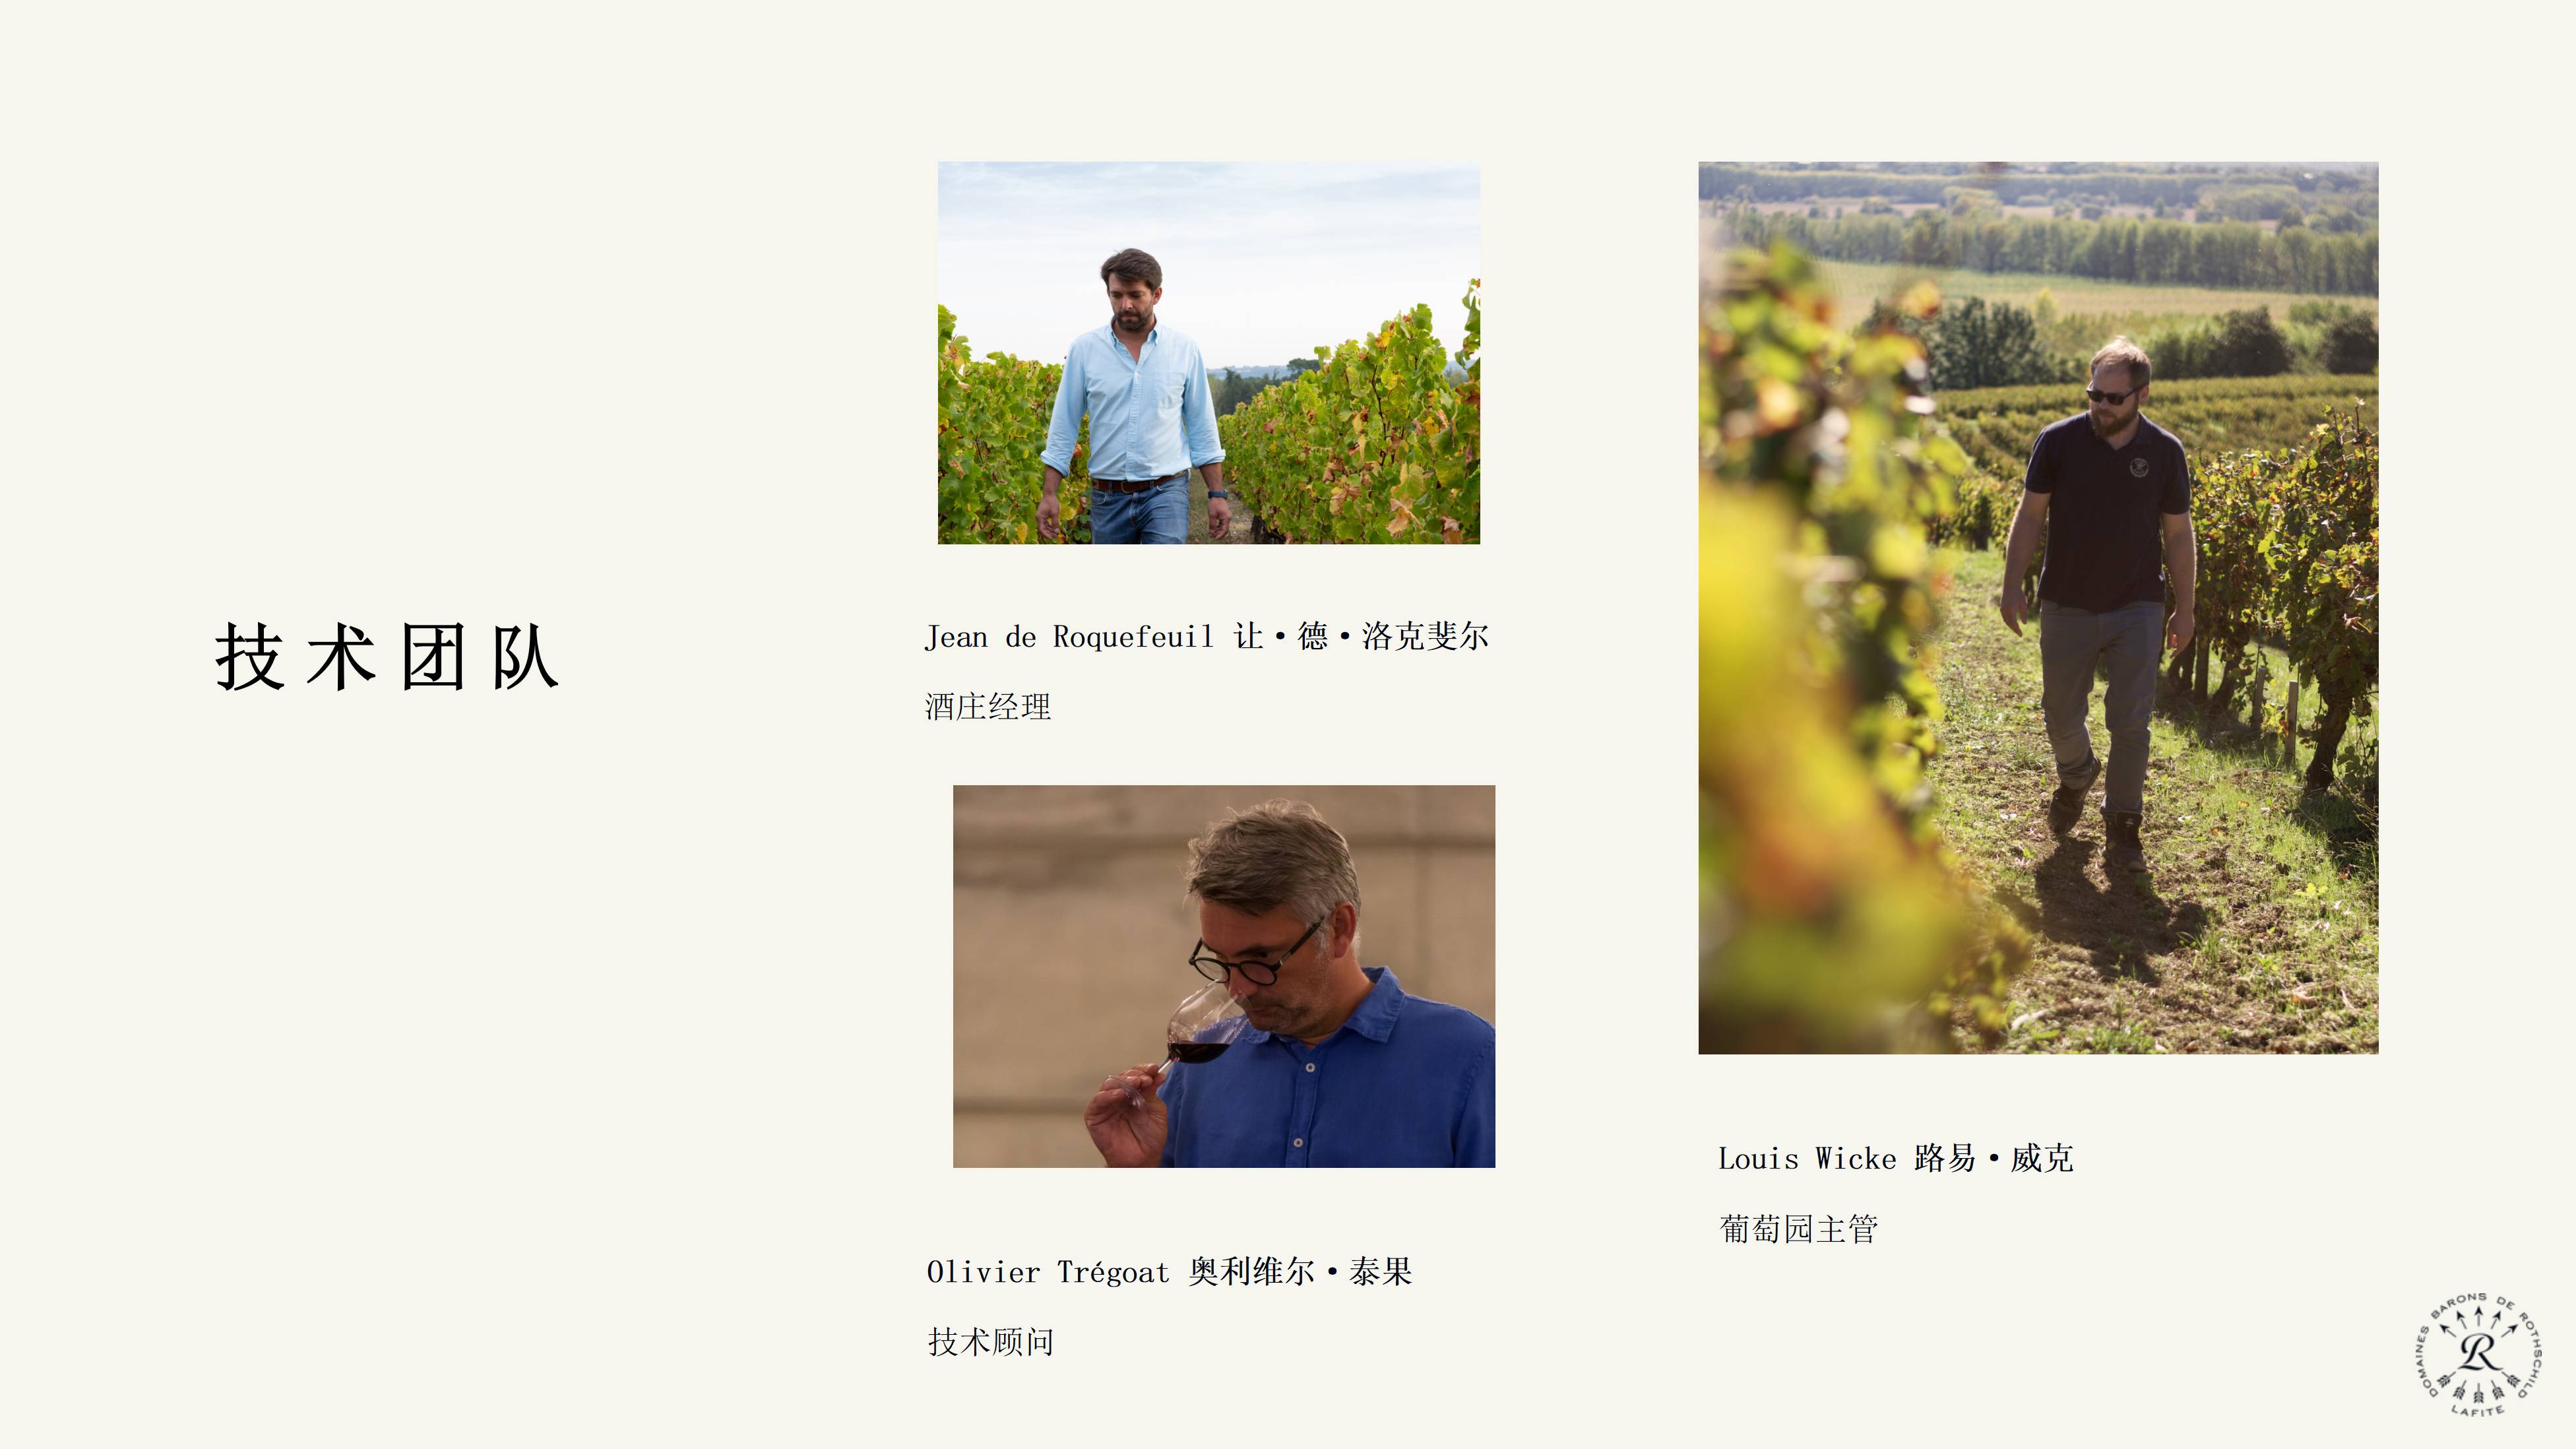Select the Olivier Trégoat wine-tasting photo

(1224, 976)
